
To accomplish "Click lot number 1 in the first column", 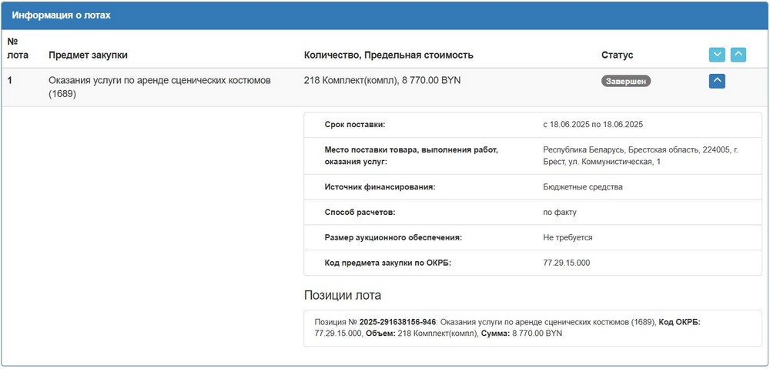I will click(x=10, y=80).
